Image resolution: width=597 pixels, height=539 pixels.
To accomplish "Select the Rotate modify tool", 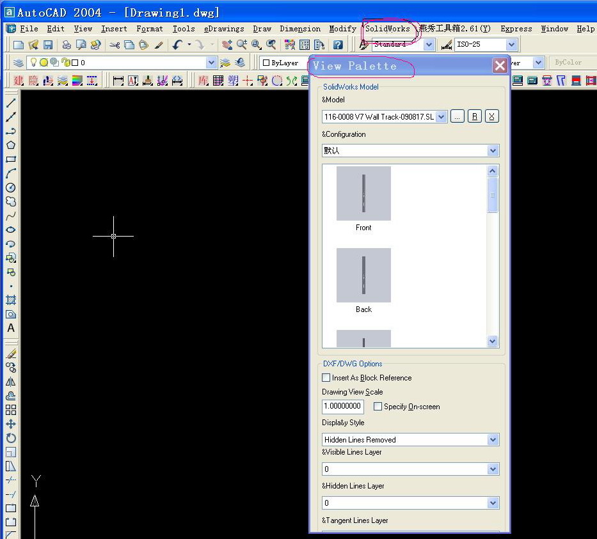I will coord(11,438).
